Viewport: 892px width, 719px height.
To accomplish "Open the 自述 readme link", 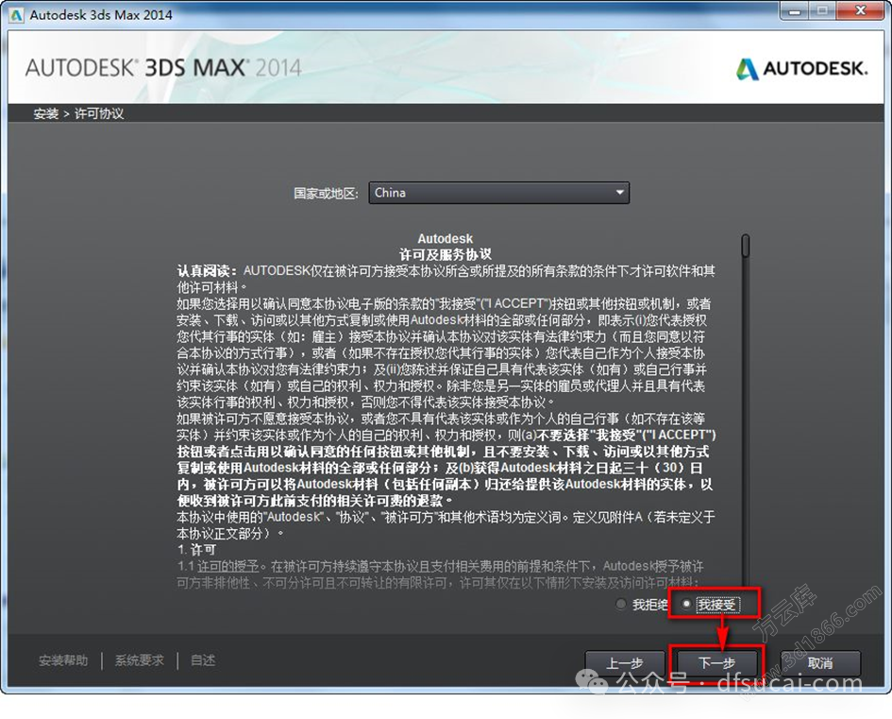I will coord(203,660).
